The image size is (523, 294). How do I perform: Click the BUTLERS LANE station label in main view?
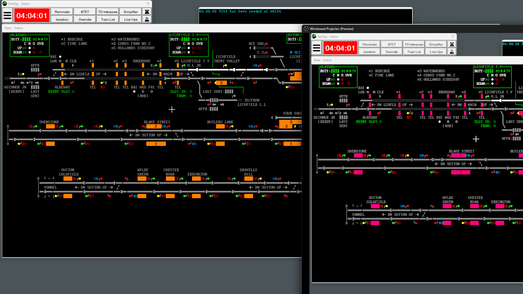(220, 122)
